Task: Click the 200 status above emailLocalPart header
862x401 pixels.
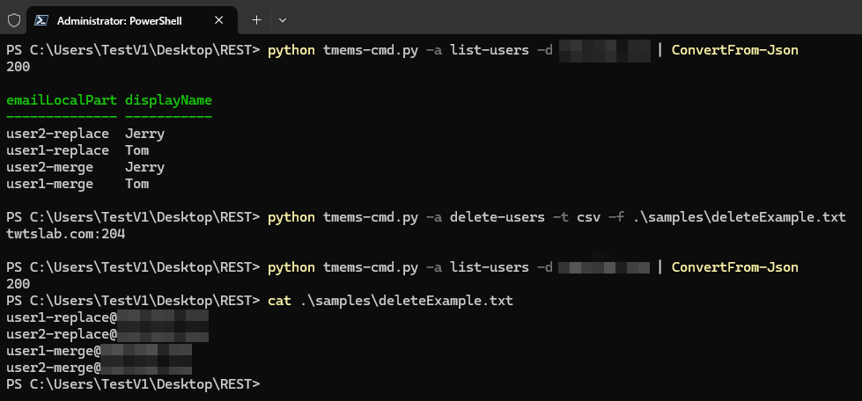Action: (18, 67)
